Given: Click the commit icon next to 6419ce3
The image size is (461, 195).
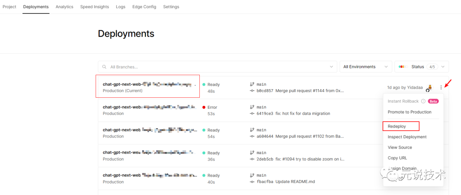Looking at the screenshot, I should [x=252, y=114].
